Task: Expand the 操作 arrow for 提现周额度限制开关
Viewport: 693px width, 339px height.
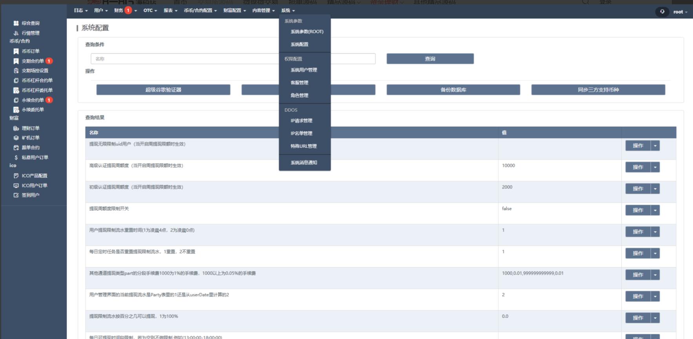Action: 655,210
